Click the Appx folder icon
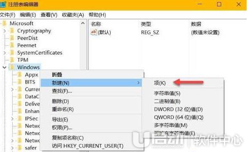The height and width of the screenshot is (152, 247). [x=19, y=74]
